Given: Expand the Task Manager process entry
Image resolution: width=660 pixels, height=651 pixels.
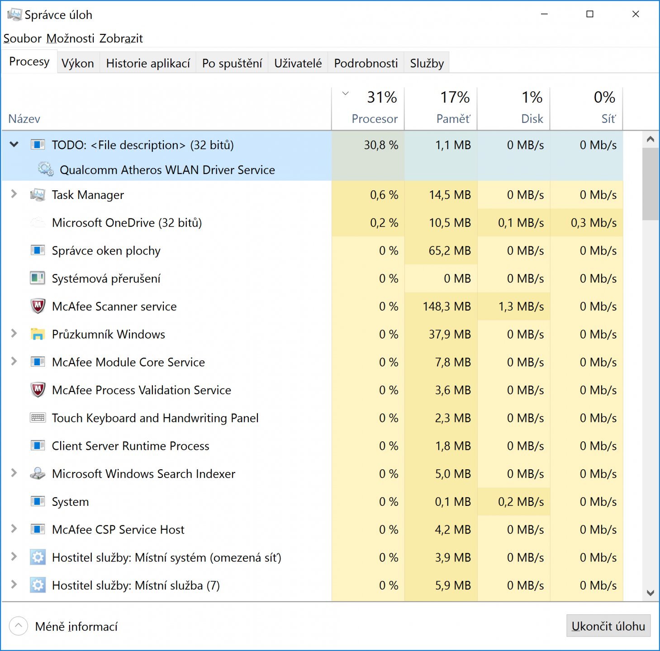Looking at the screenshot, I should (14, 195).
